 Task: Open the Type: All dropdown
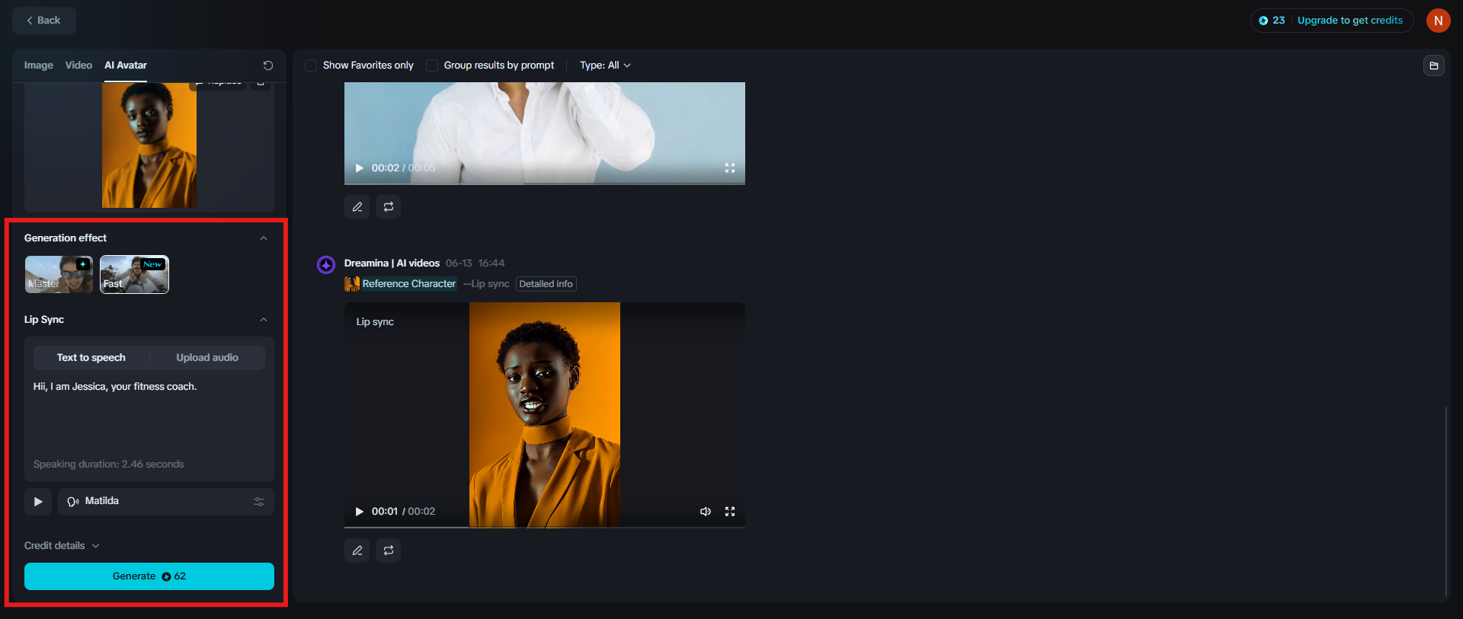605,65
